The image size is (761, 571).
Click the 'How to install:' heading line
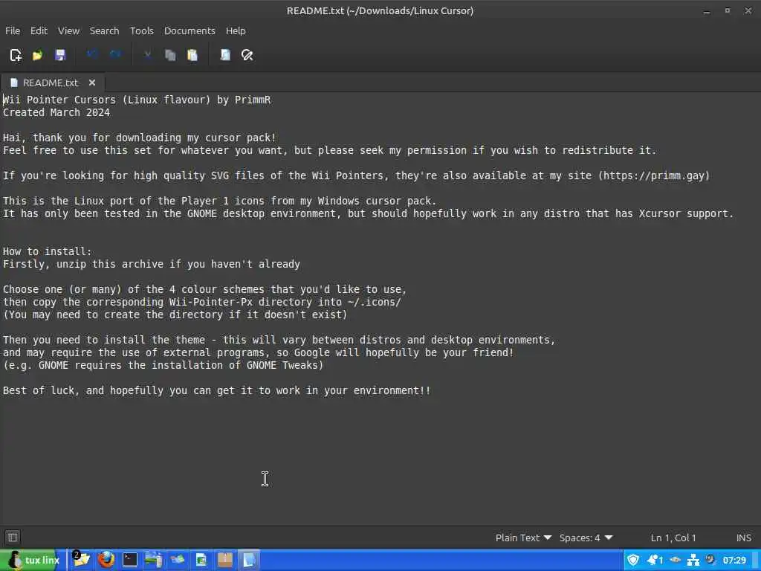click(x=47, y=251)
